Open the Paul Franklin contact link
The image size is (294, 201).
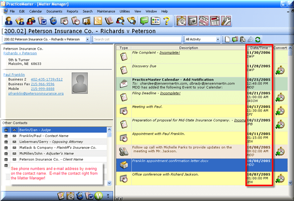14,75
